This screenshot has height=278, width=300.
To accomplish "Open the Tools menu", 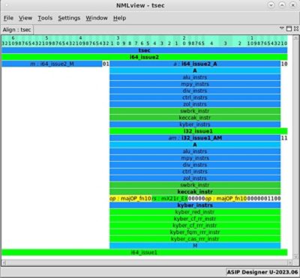I will [x=45, y=18].
